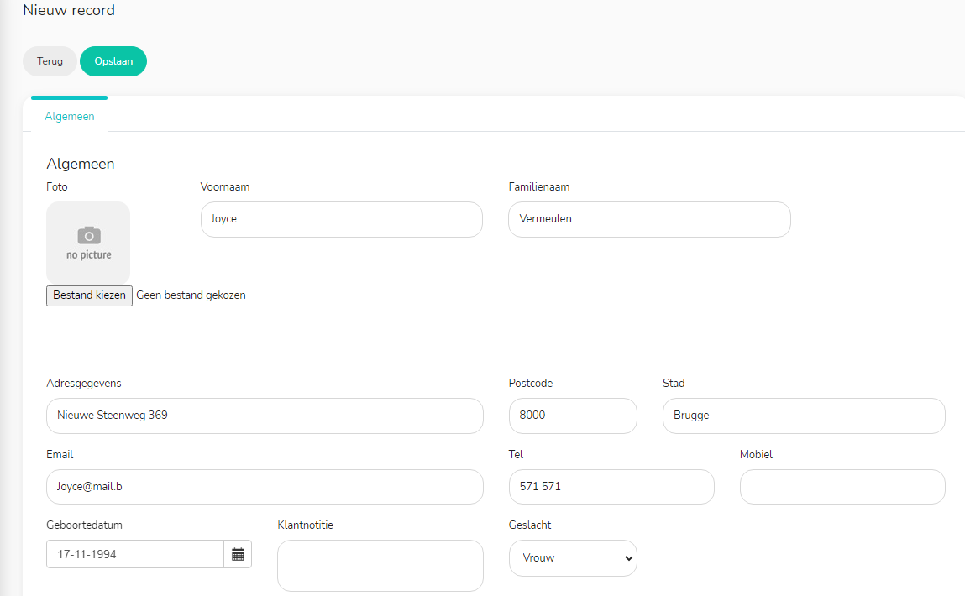Click the Geslacht label
Viewport: 965px width, 596px height.
pyautogui.click(x=530, y=525)
